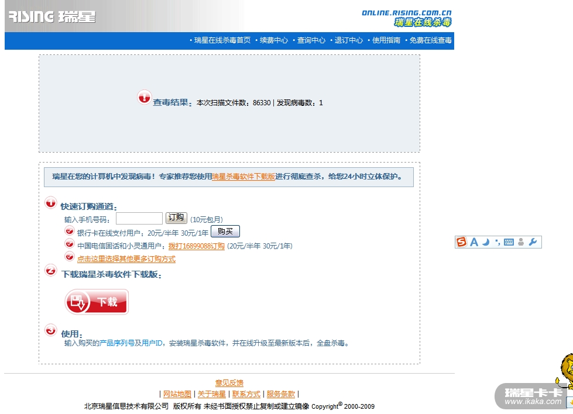Toggle punctuation mode icon on IME bar
This screenshot has height=414, width=573.
click(x=497, y=242)
